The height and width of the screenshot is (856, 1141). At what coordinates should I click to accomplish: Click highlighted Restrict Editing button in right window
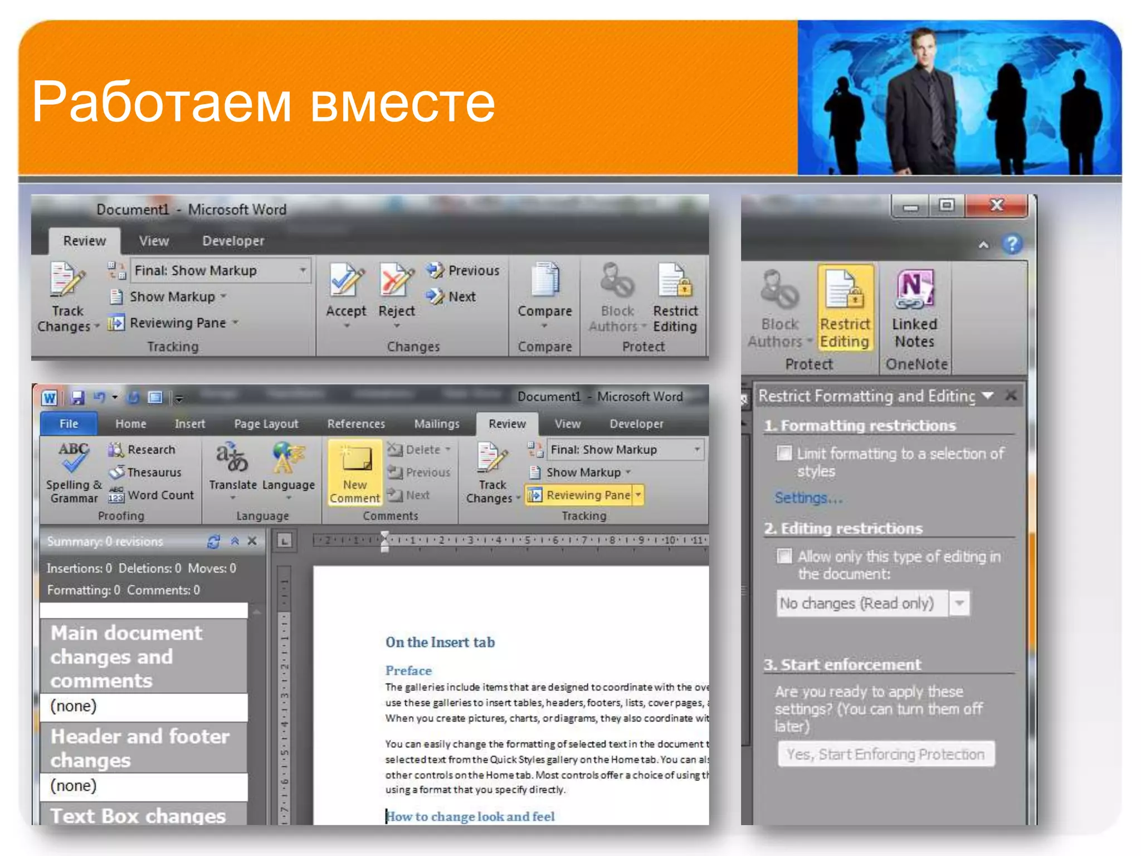(x=845, y=309)
